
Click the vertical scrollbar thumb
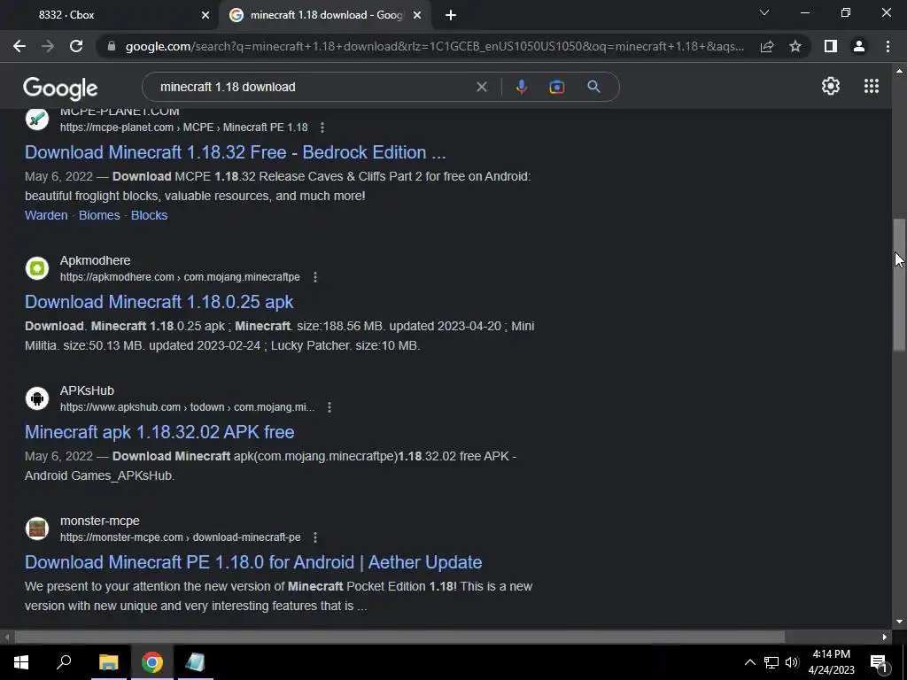tap(899, 284)
